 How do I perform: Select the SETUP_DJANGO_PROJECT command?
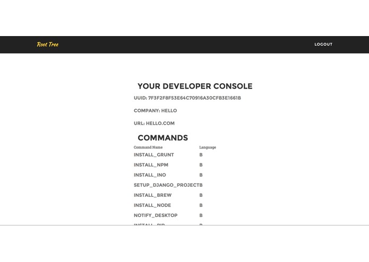click(x=166, y=185)
